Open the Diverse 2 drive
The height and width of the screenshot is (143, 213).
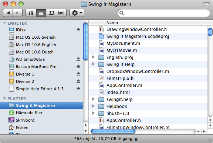point(41,81)
